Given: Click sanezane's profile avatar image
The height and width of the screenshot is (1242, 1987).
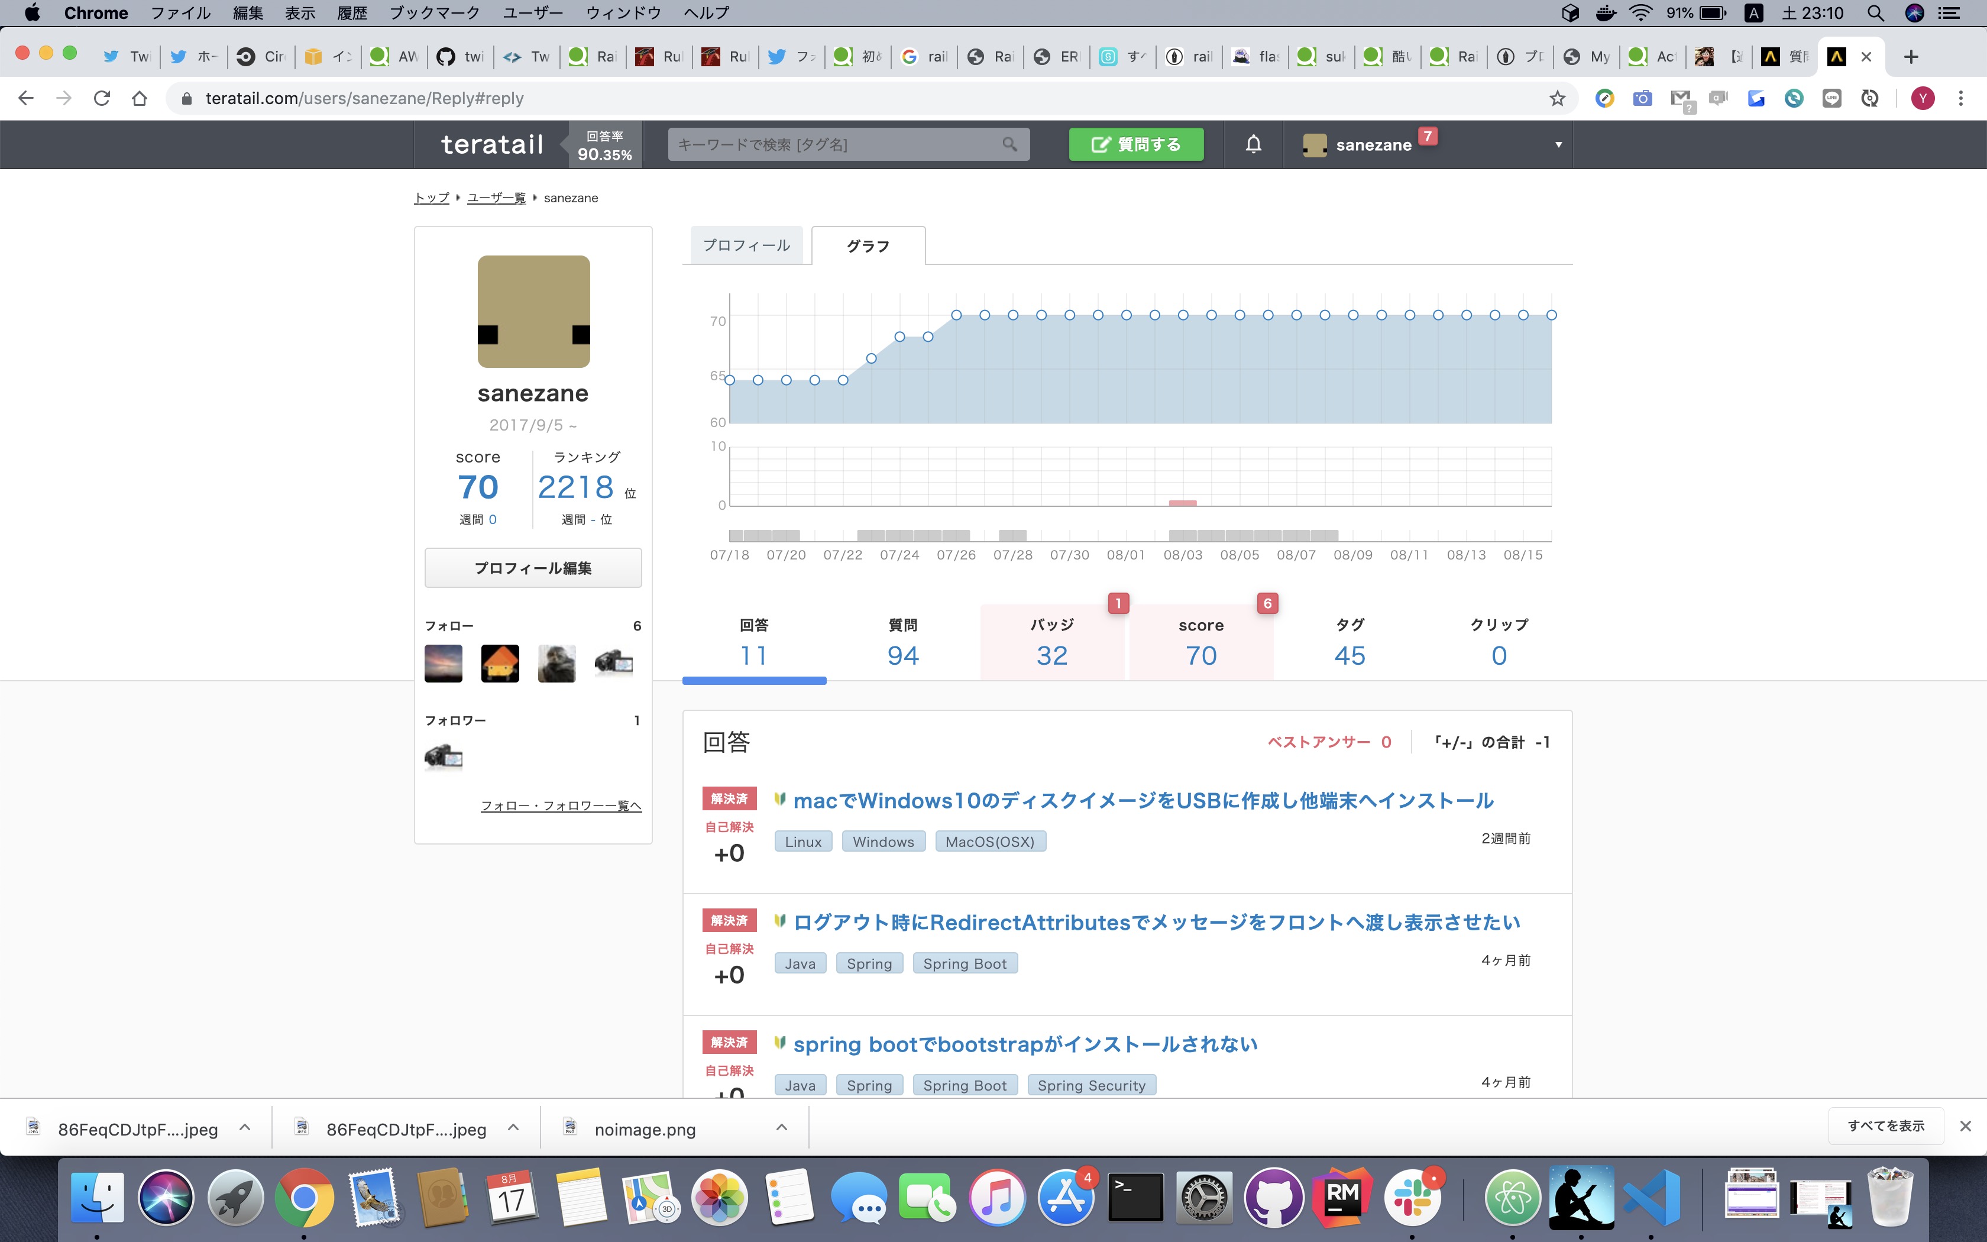Looking at the screenshot, I should click(x=533, y=311).
